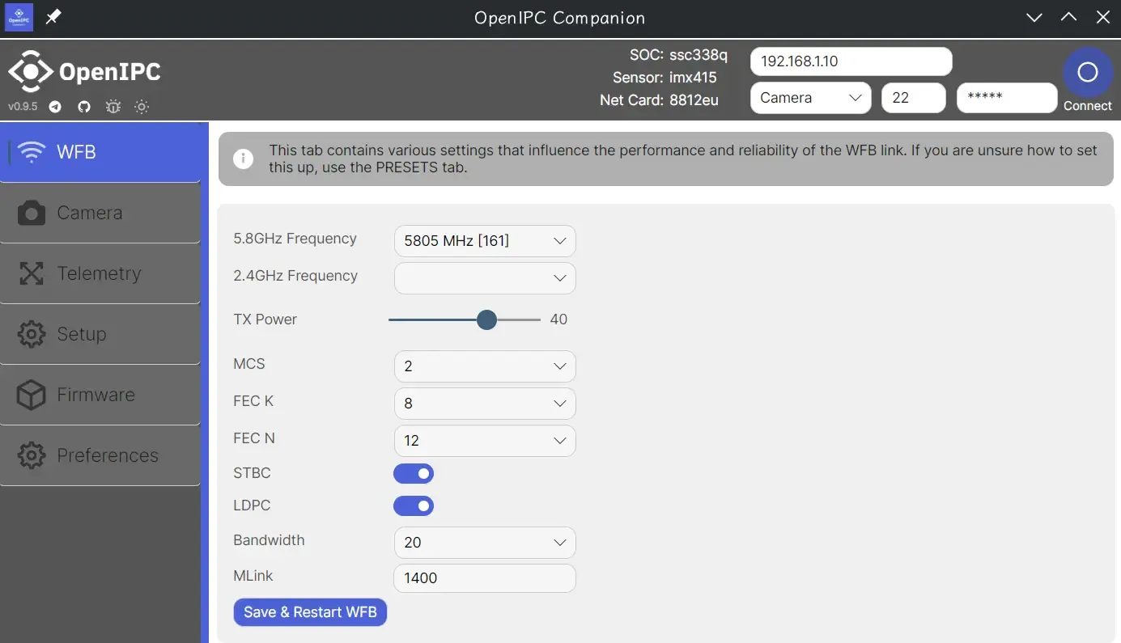Image resolution: width=1121 pixels, height=643 pixels.
Task: Click the MLink field with 1400
Action: [485, 578]
